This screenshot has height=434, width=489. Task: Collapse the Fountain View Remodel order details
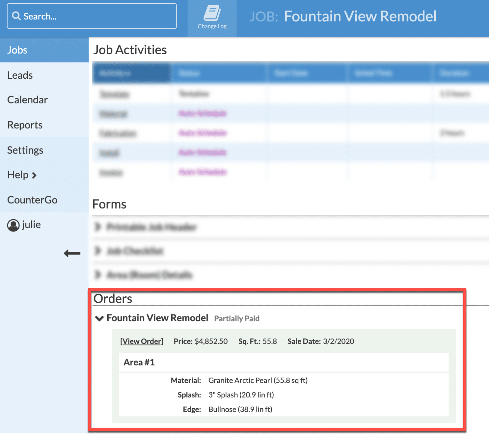[99, 318]
